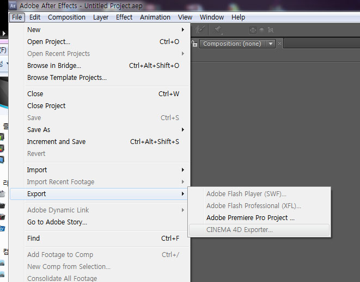Screen dimensions: 360x282
Task: Choose Increment and Save
Action: point(100,142)
